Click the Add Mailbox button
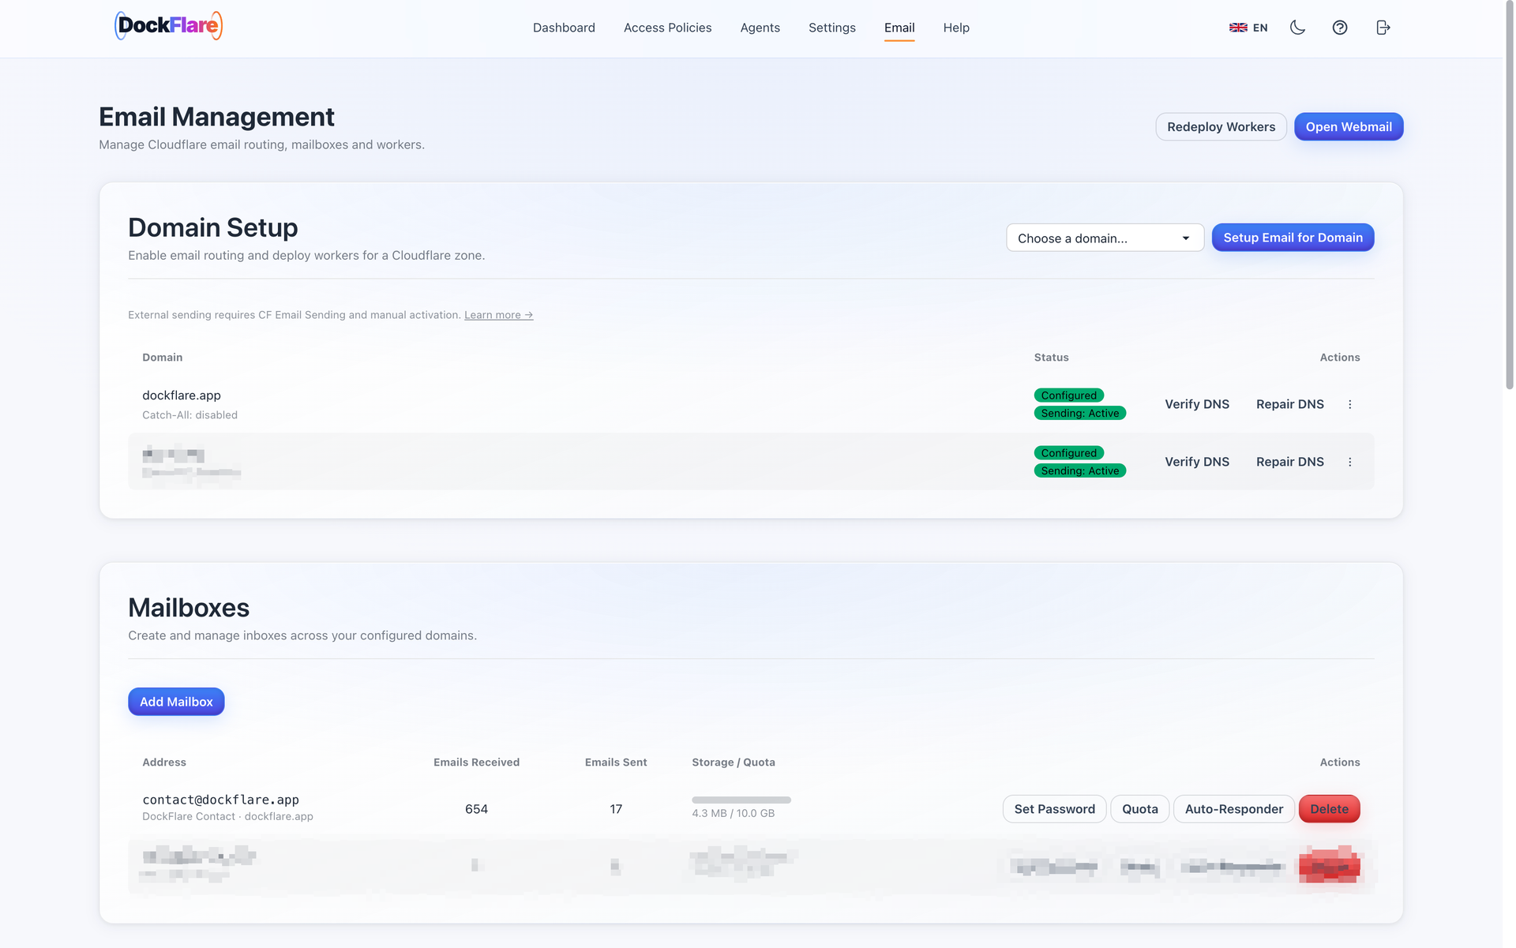The image size is (1516, 948). [176, 702]
